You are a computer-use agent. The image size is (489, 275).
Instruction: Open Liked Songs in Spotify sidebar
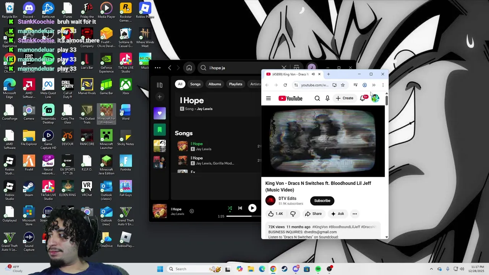coord(160,113)
